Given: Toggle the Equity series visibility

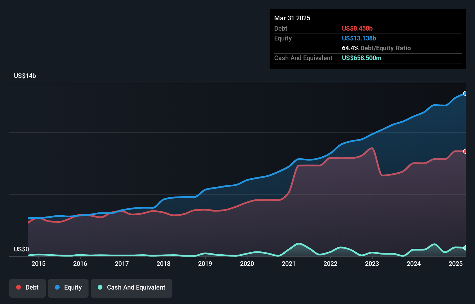Looking at the screenshot, I should pos(68,288).
